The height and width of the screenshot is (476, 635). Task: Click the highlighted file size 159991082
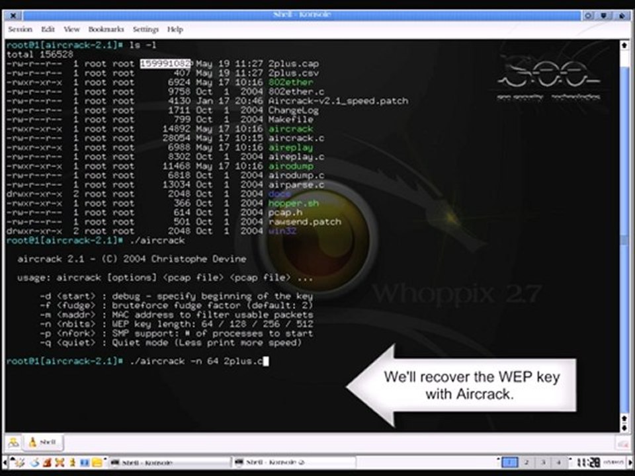[165, 63]
